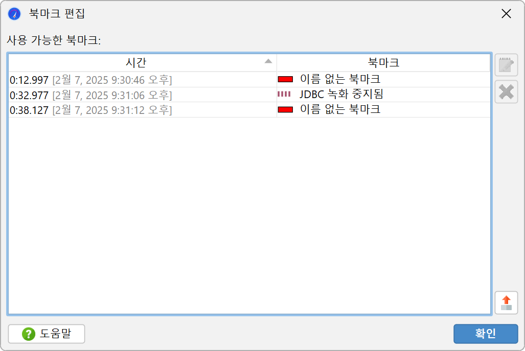
Task: Click the green question mark help icon
Action: 29,334
